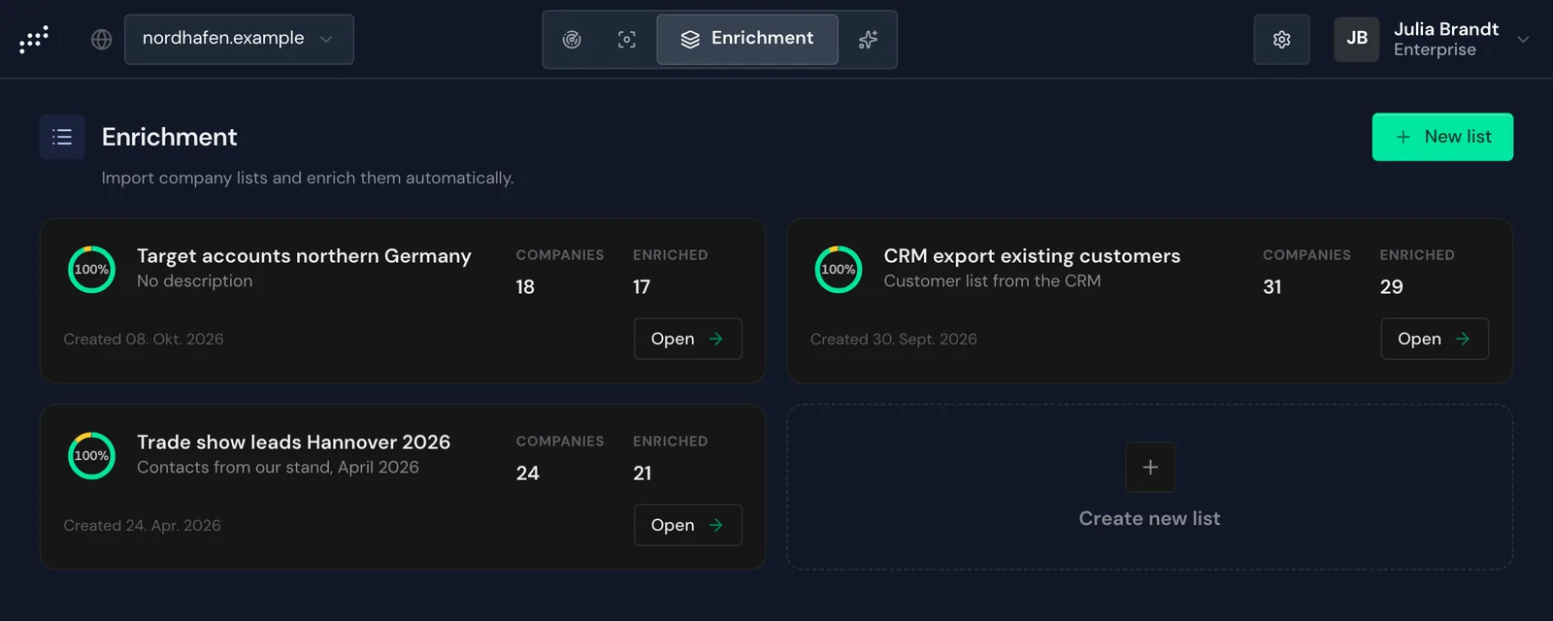Click the JB avatar badge
This screenshot has height=621, width=1553.
(x=1357, y=39)
